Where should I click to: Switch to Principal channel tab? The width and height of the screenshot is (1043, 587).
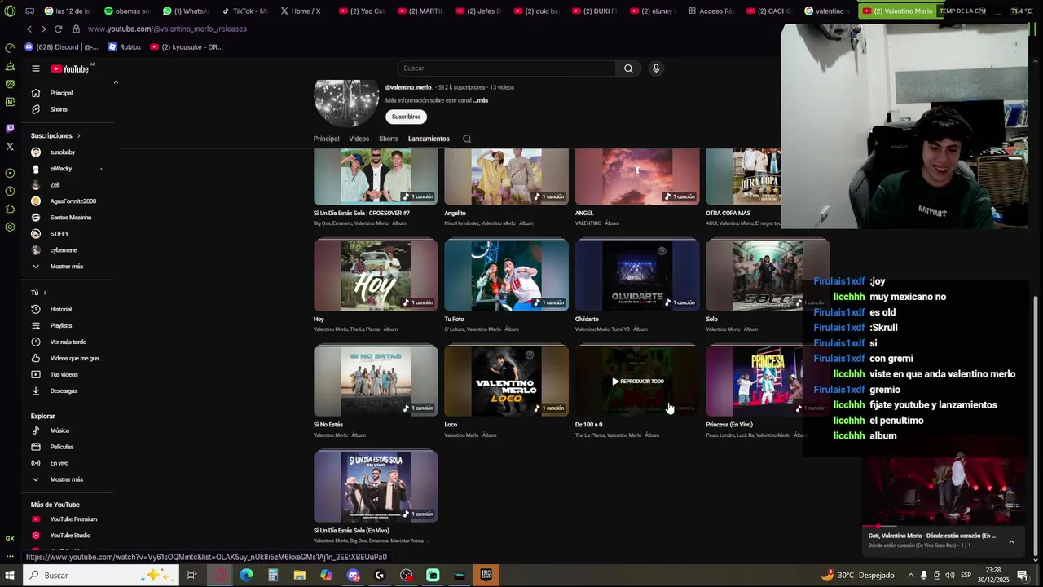pos(326,139)
